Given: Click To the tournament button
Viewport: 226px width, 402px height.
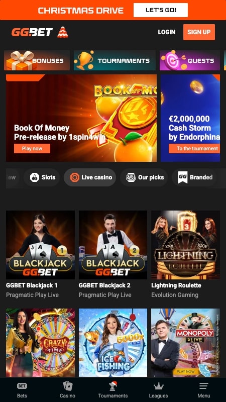Looking at the screenshot, I should (194, 148).
